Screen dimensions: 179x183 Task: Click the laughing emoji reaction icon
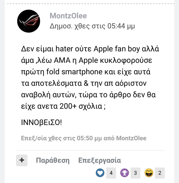click(149, 173)
